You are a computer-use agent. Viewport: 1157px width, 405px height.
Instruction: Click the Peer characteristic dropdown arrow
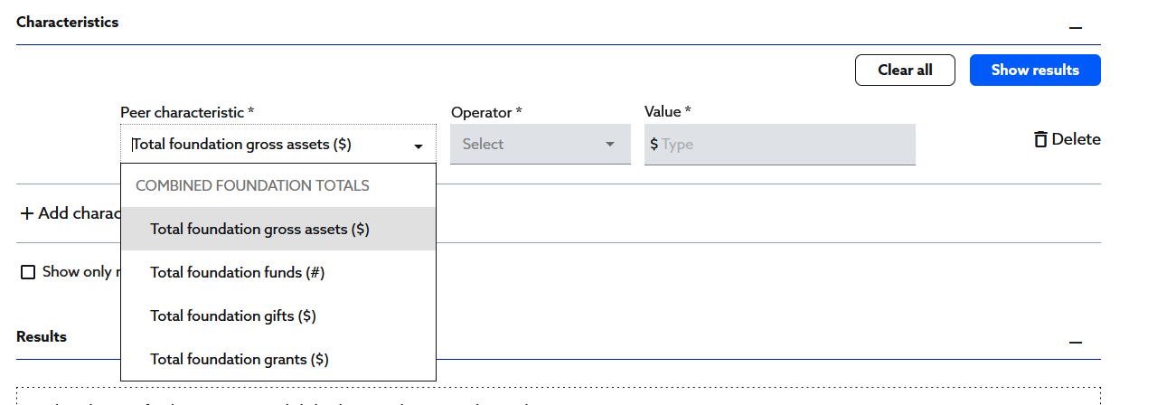pos(419,146)
